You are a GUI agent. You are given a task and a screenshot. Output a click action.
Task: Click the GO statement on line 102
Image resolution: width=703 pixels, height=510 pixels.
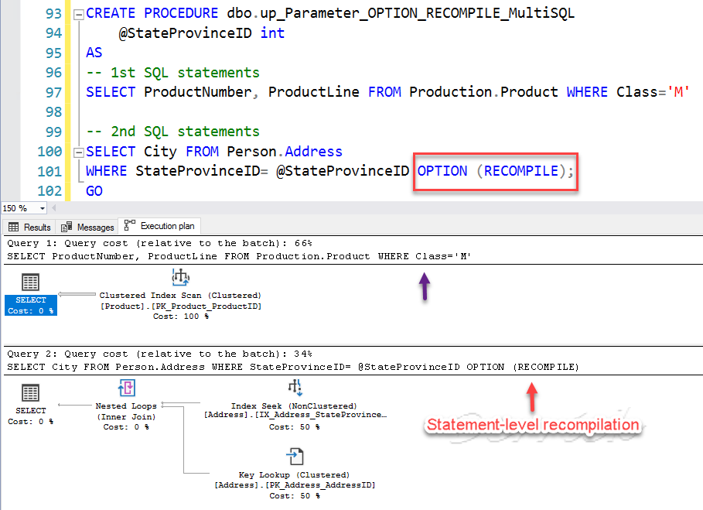click(x=94, y=190)
